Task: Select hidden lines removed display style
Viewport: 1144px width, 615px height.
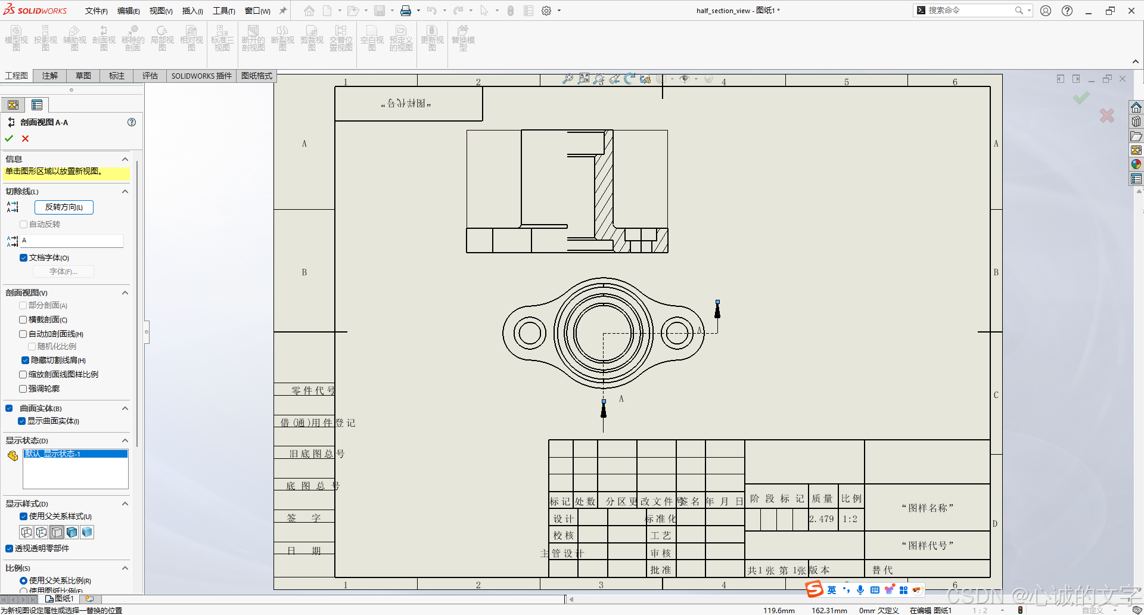Action: click(x=57, y=532)
